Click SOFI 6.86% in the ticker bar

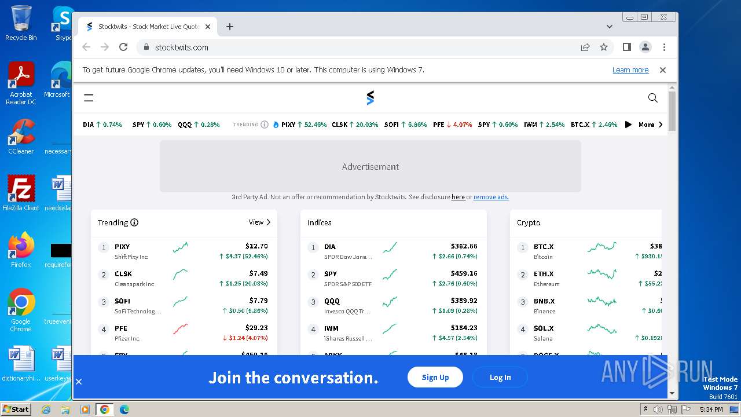[406, 125]
